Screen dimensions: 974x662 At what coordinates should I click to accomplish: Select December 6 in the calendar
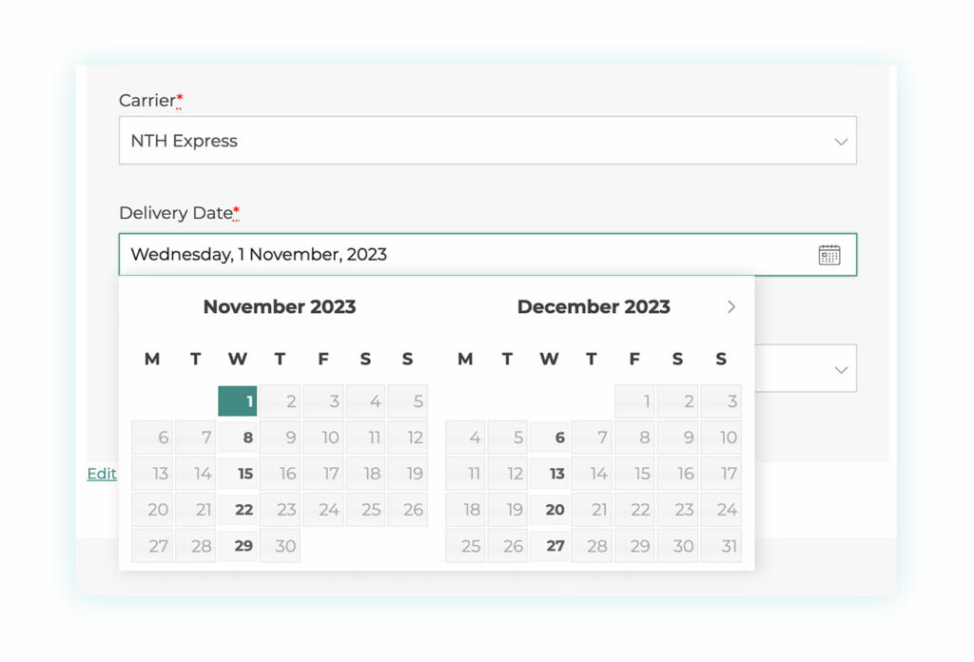pyautogui.click(x=550, y=437)
